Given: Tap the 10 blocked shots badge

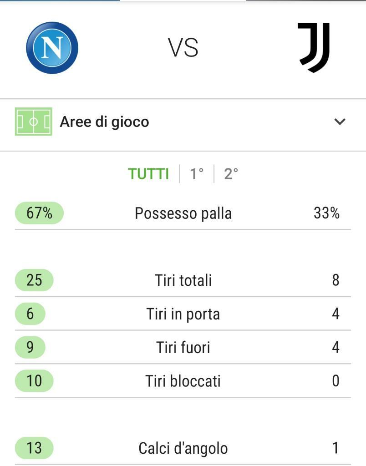Looking at the screenshot, I should click(x=34, y=381).
